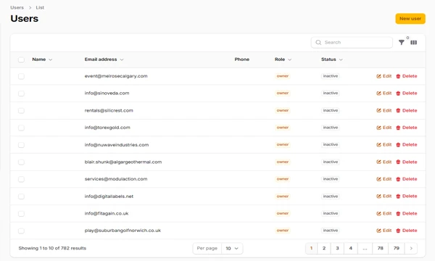The width and height of the screenshot is (435, 261).
Task: Go to next page with arrow
Action: (411, 248)
